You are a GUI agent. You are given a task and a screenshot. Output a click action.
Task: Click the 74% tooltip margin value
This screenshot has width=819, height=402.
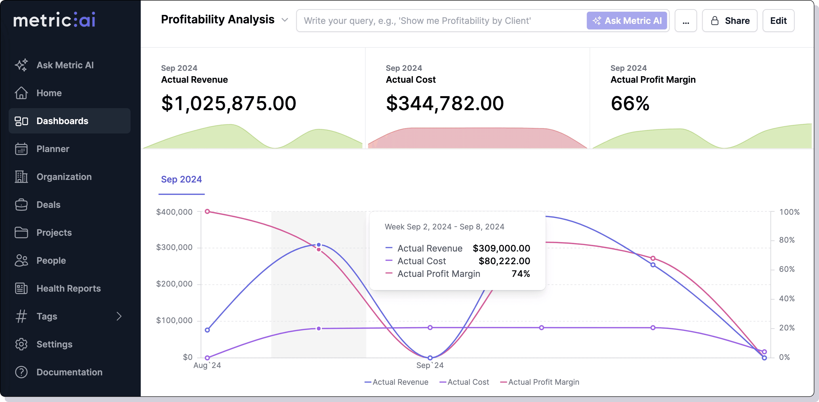tap(520, 274)
